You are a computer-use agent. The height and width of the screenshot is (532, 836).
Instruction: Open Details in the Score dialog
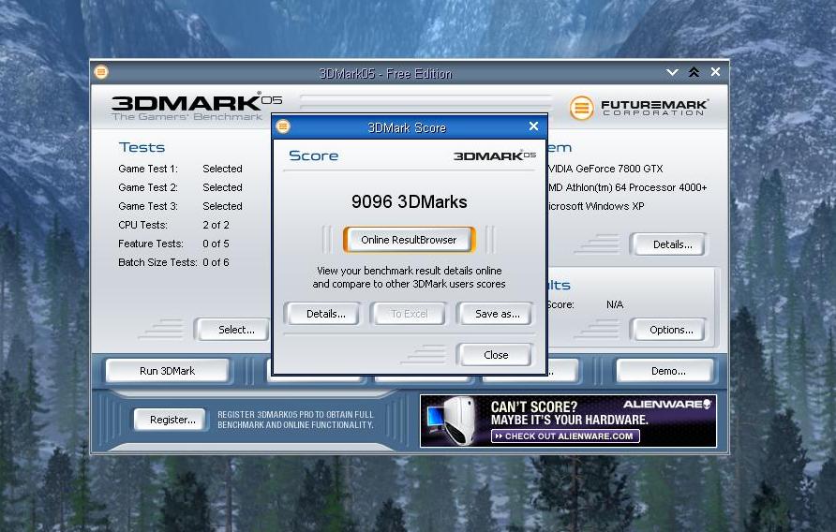pos(322,314)
